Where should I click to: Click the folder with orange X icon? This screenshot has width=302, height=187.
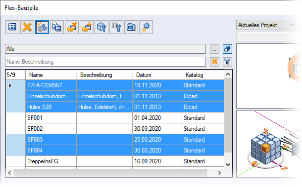[x=72, y=27]
